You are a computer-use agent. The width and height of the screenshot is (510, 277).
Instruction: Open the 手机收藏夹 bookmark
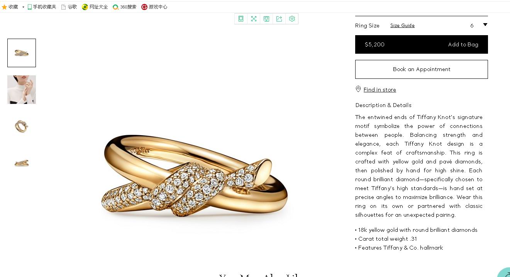(x=42, y=7)
